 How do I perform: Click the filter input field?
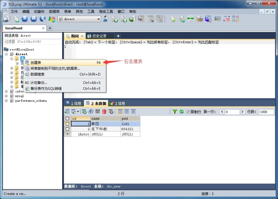(x=32, y=42)
